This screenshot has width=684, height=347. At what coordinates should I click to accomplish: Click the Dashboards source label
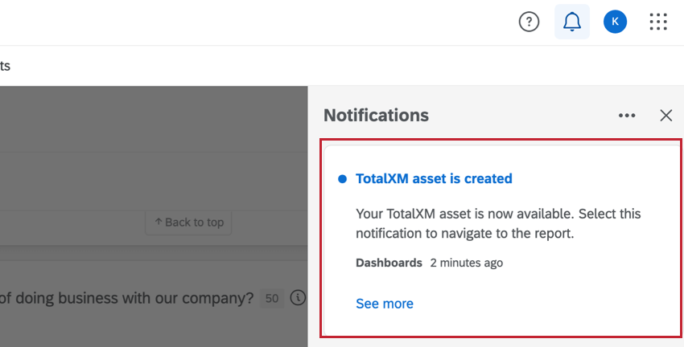point(389,263)
